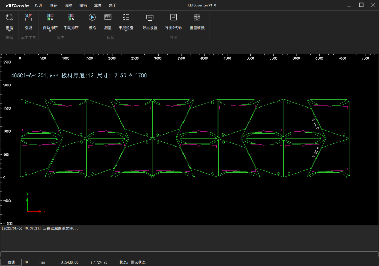Expand the interference check dropdown arrow

click(x=126, y=31)
